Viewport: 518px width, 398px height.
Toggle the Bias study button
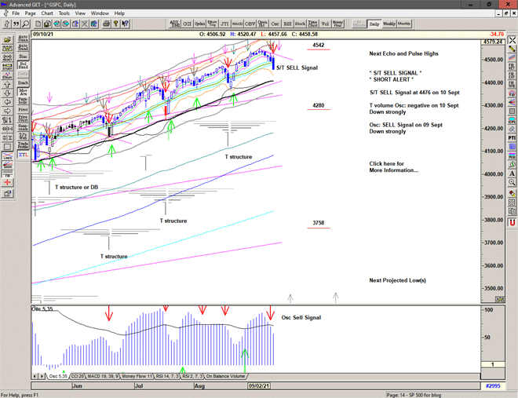pos(22,57)
